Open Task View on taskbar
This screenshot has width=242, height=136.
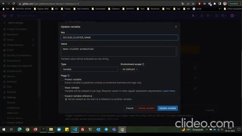click(11, 129)
